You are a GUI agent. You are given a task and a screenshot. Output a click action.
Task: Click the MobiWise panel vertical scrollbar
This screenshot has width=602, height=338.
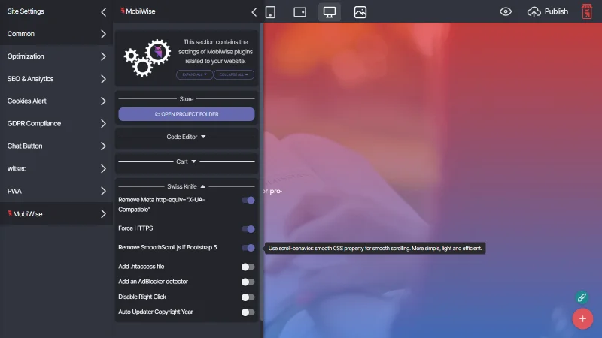click(262, 172)
